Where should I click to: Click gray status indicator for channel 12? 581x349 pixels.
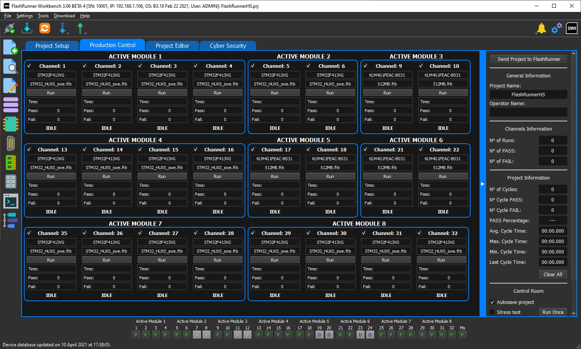pyautogui.click(x=248, y=335)
